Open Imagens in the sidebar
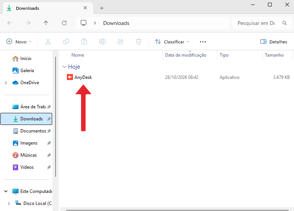The height and width of the screenshot is (211, 294). (25, 143)
